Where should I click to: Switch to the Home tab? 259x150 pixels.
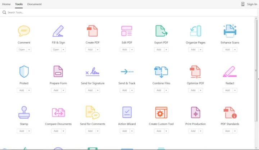(x=6, y=4)
